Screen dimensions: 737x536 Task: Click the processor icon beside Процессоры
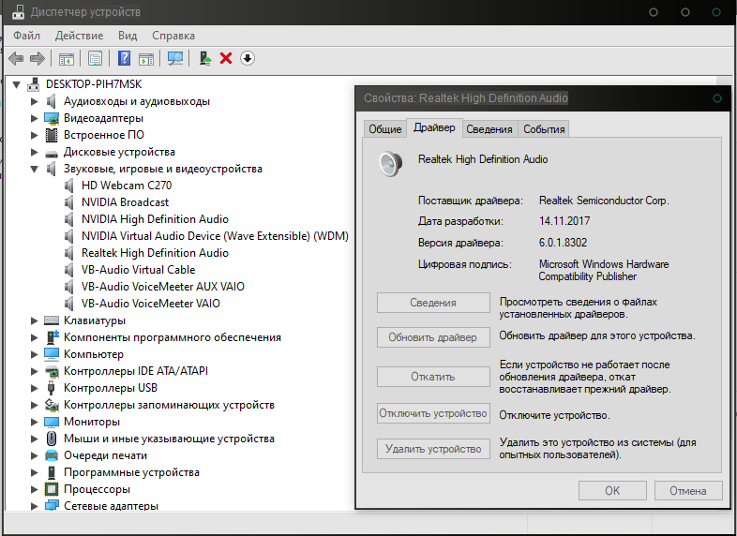pyautogui.click(x=52, y=489)
